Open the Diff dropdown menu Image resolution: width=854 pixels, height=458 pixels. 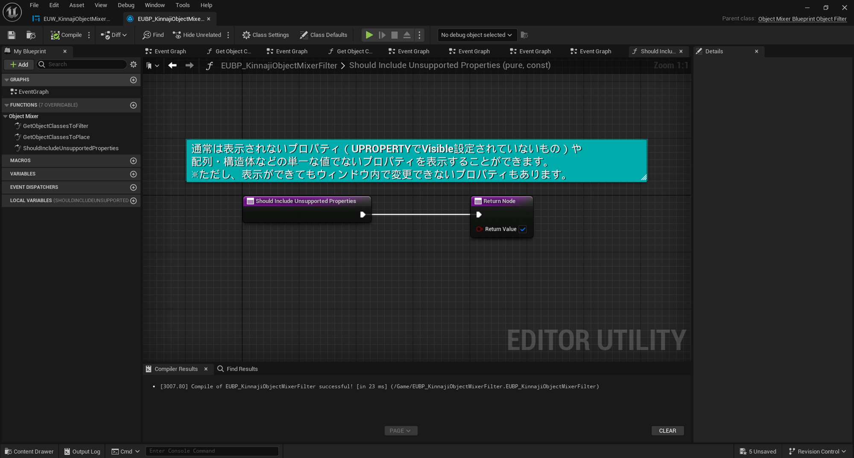114,35
